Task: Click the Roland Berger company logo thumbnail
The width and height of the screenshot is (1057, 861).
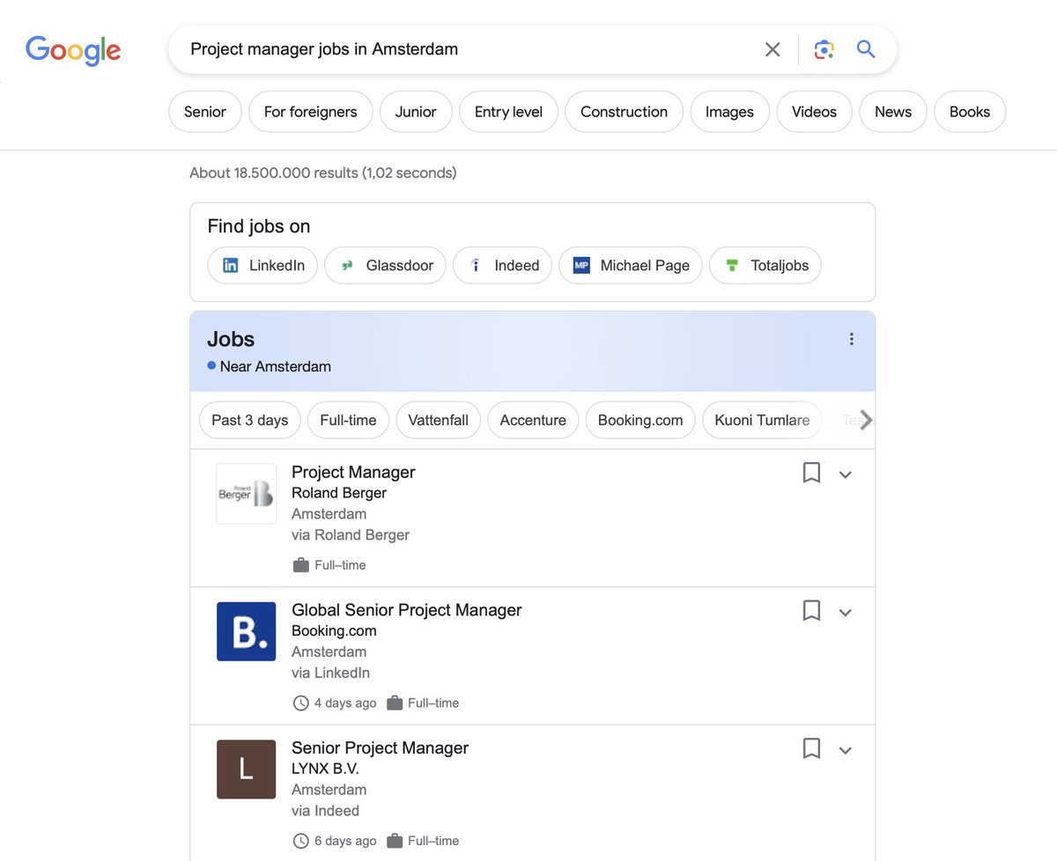Action: [x=247, y=494]
